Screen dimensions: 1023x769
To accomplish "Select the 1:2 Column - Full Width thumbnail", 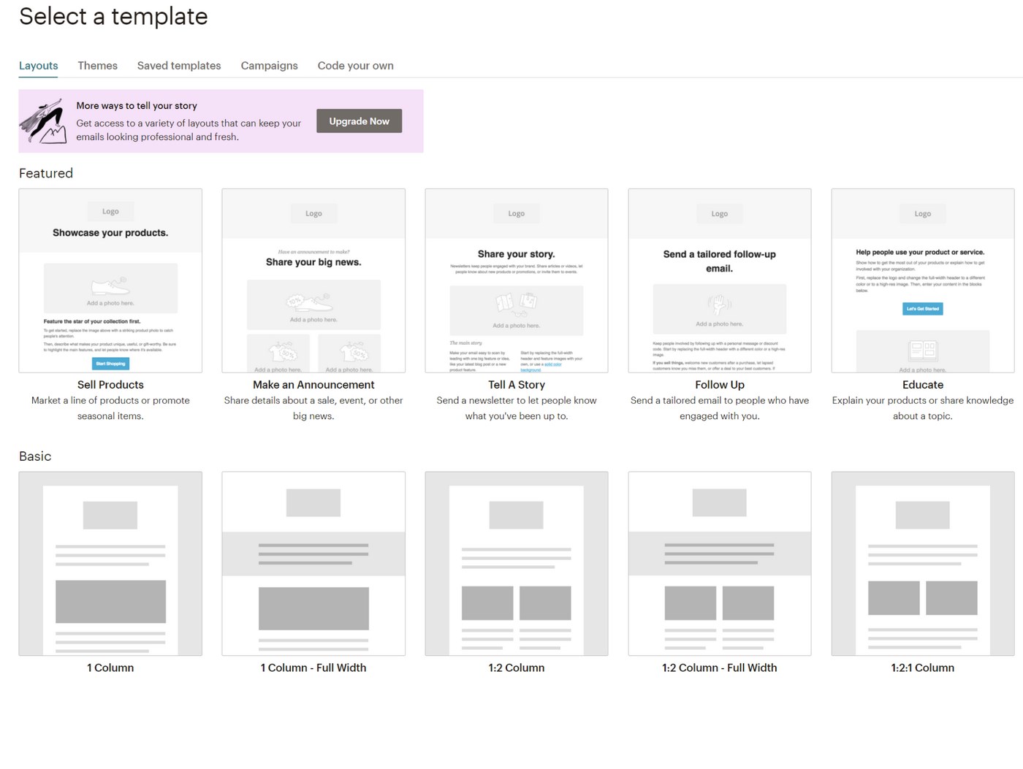I will tap(720, 563).
